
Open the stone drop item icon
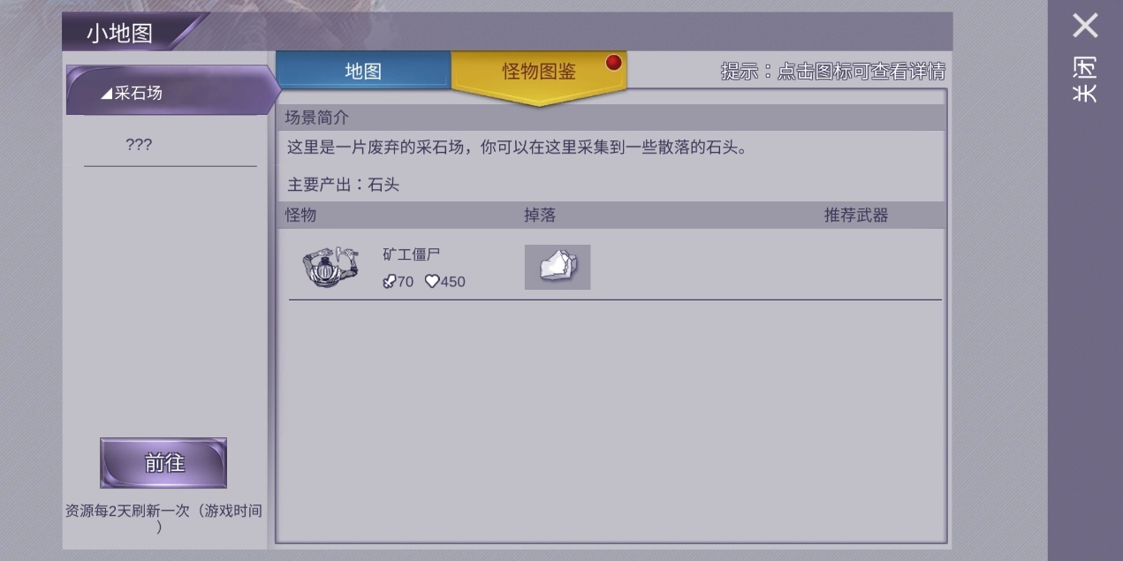[x=558, y=267]
